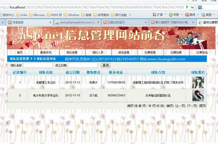Open the 球队人员 nav item
The image size is (218, 144).
coord(98,52)
